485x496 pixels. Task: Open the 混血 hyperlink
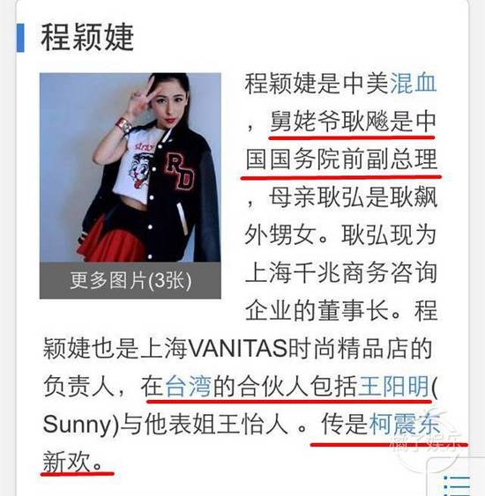(x=414, y=84)
